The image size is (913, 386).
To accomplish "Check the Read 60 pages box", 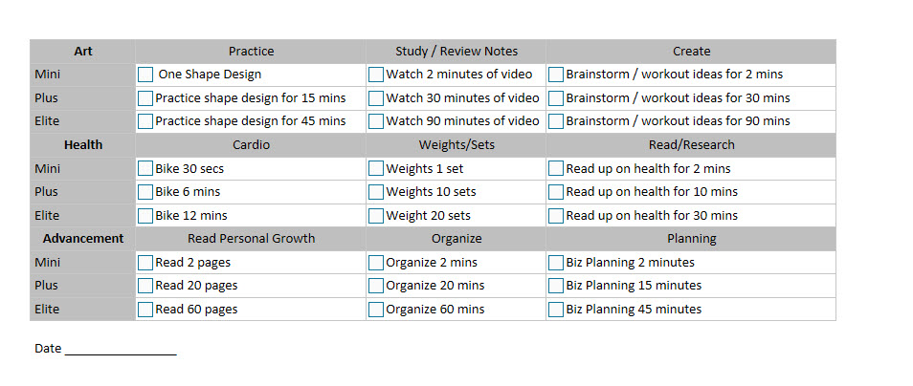I will pyautogui.click(x=145, y=309).
